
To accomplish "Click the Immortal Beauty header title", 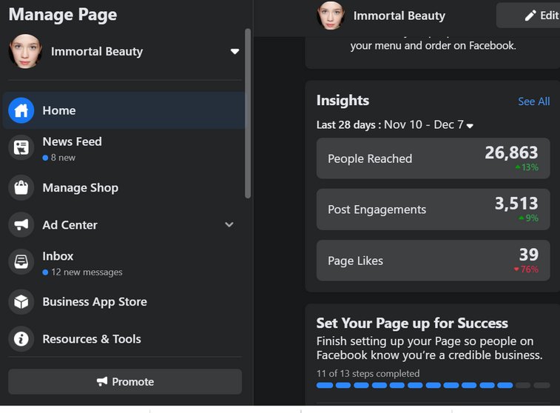I will coord(399,16).
